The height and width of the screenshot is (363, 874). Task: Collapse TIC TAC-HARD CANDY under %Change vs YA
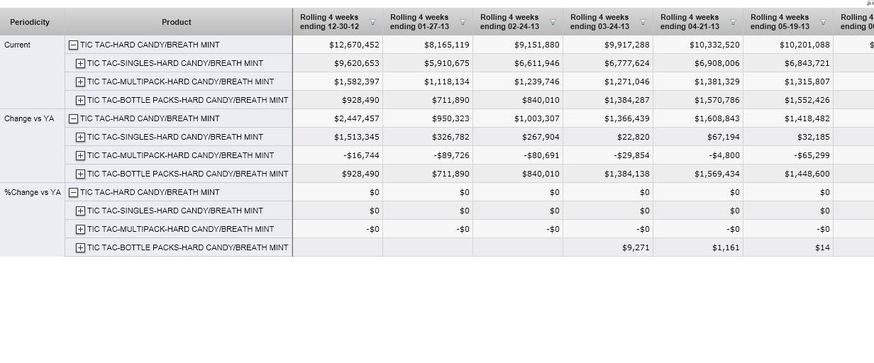click(73, 192)
